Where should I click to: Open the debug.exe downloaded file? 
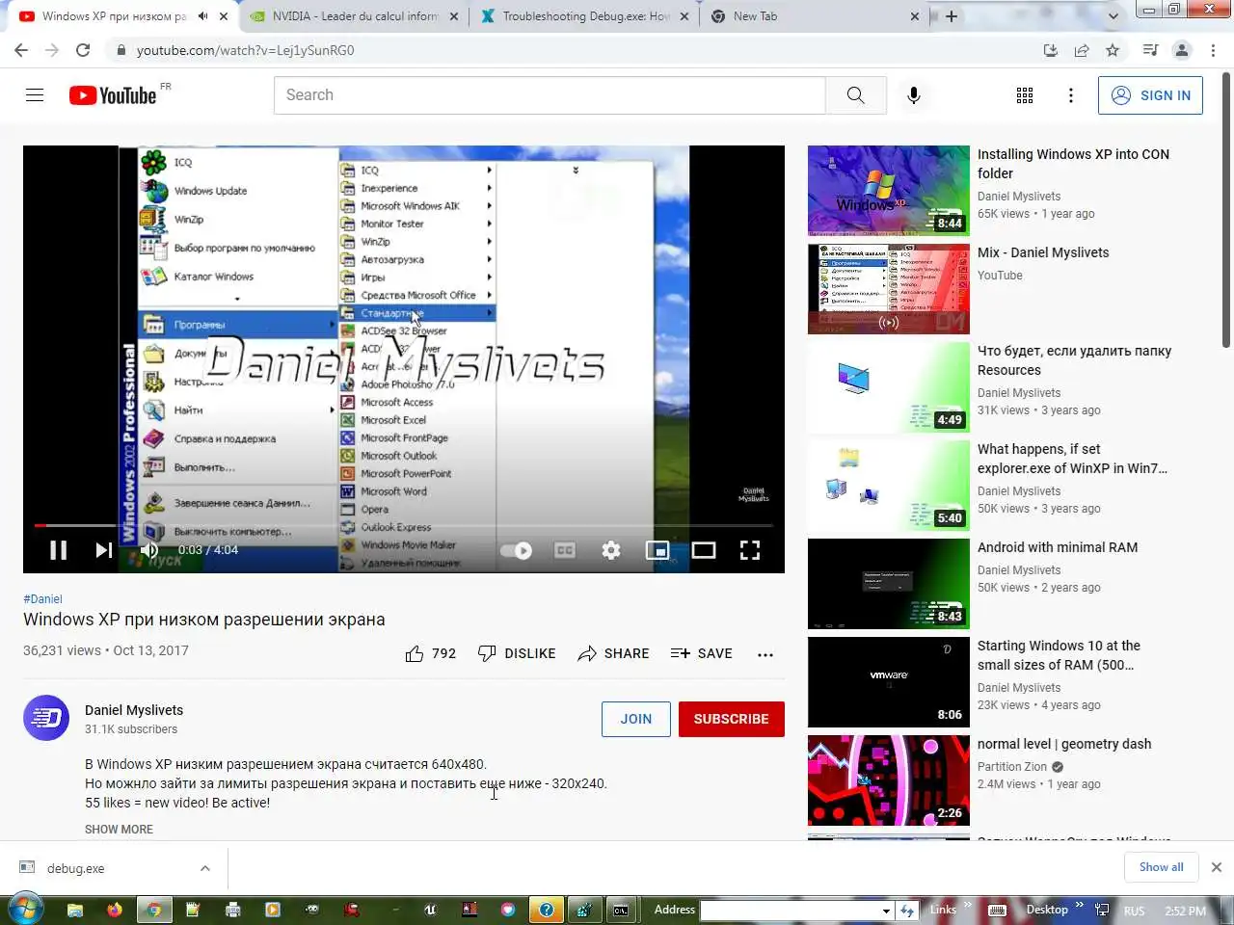75,868
